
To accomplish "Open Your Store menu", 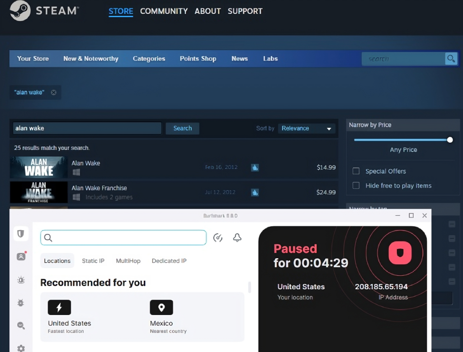I will (x=33, y=59).
